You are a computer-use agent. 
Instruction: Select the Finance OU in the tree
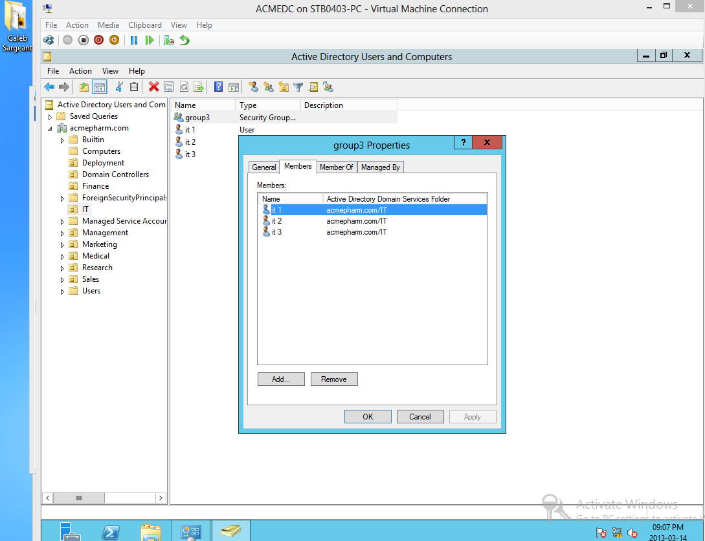point(95,186)
